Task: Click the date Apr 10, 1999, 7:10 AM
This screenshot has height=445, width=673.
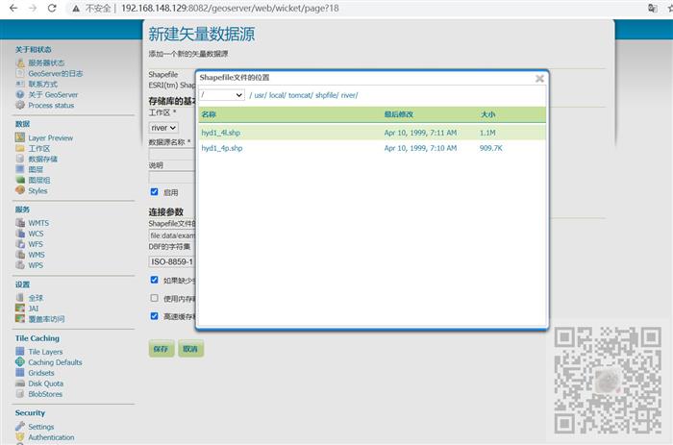Action: [421, 148]
